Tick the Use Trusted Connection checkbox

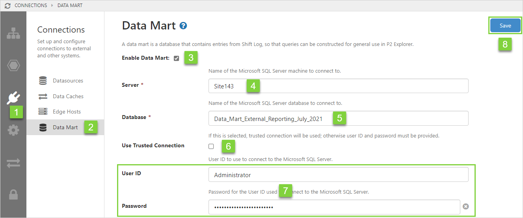point(211,146)
